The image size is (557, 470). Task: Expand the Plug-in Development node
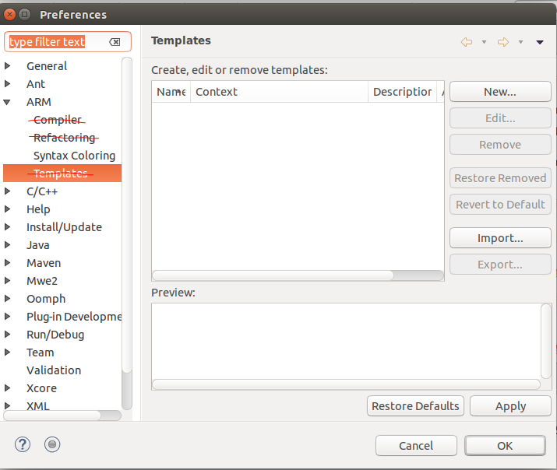point(7,317)
